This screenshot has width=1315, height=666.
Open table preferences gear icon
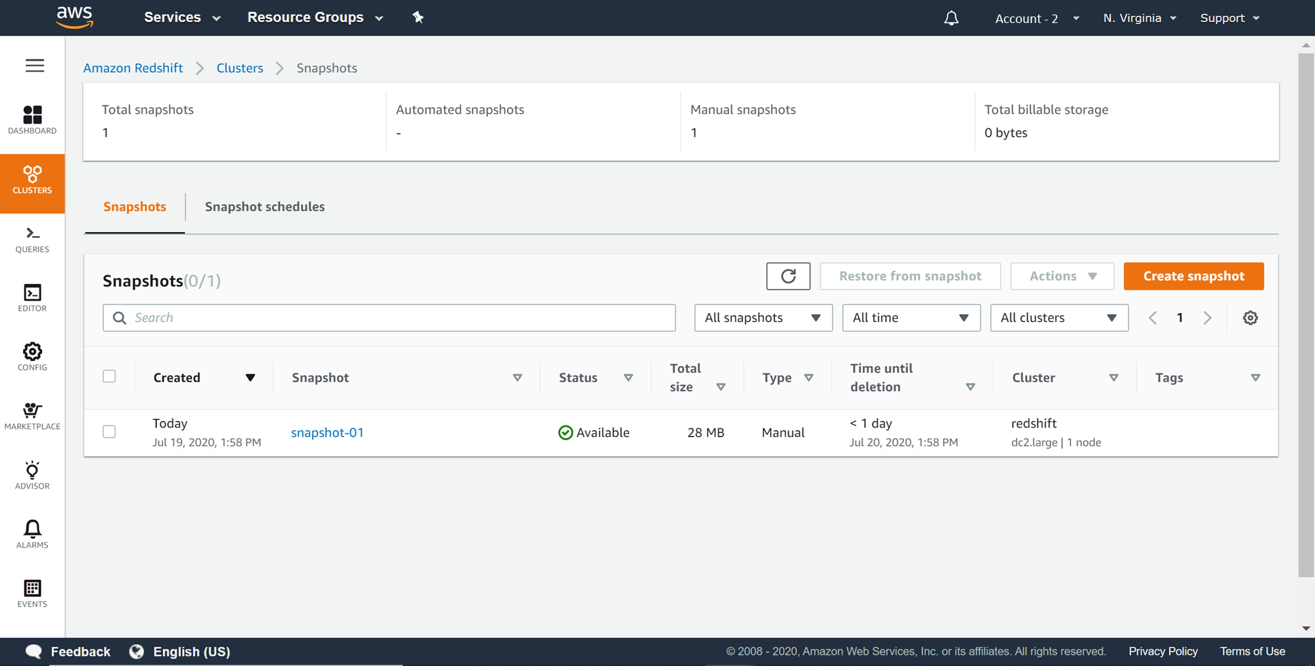(x=1250, y=318)
